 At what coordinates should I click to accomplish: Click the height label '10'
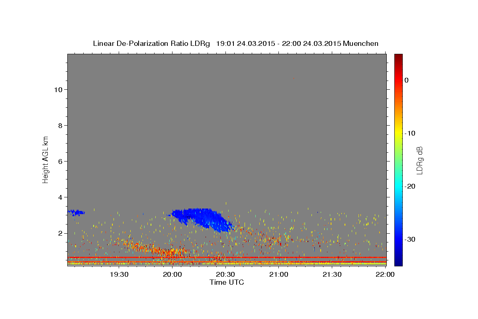(58, 89)
